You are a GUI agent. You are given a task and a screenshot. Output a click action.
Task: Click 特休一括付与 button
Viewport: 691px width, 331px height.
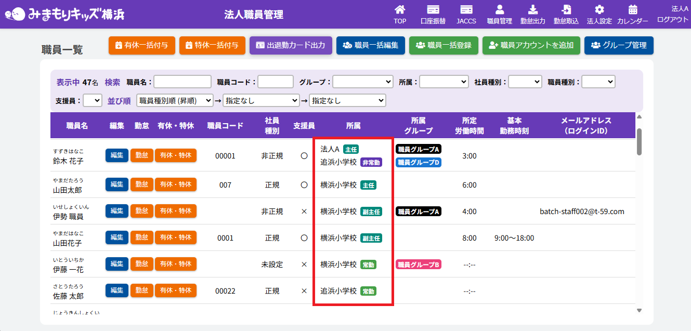pyautogui.click(x=213, y=45)
